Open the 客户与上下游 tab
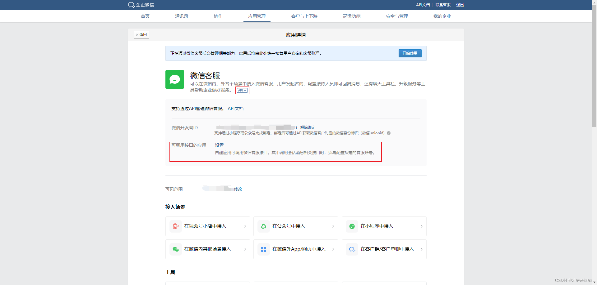Image resolution: width=597 pixels, height=285 pixels. (304, 16)
